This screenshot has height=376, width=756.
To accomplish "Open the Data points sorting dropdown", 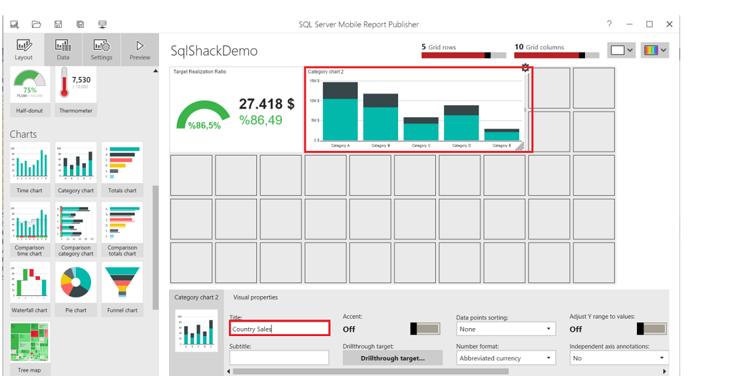I will click(505, 329).
